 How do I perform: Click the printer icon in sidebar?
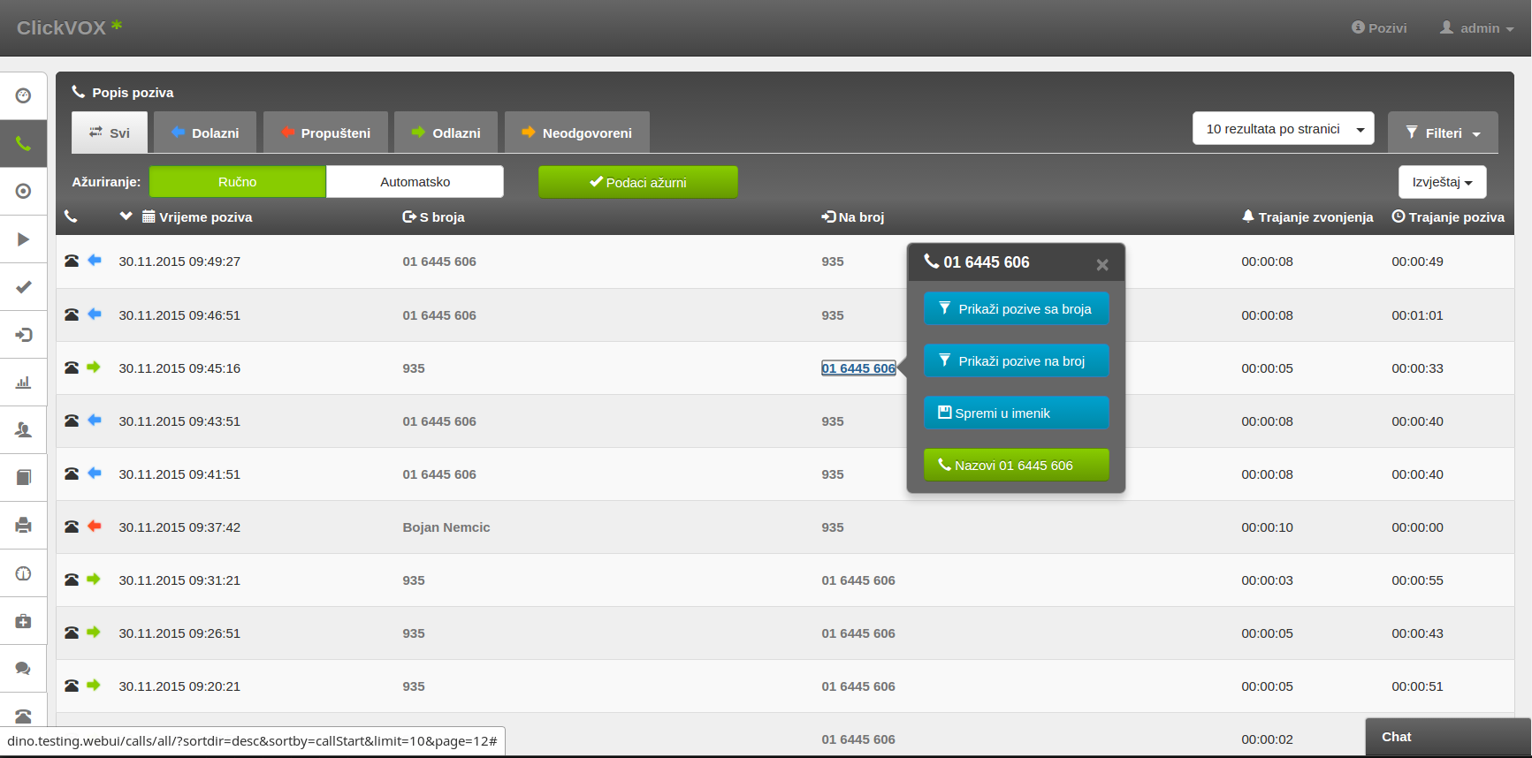click(24, 526)
